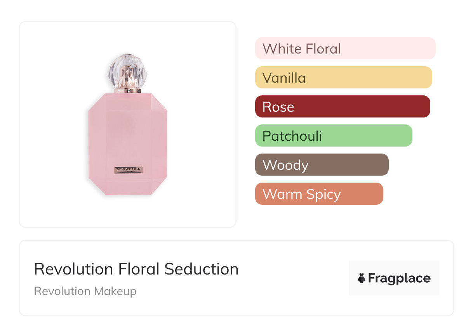Click the rose gold bottle neck collar
Screen dimensions: 473x335
127,90
